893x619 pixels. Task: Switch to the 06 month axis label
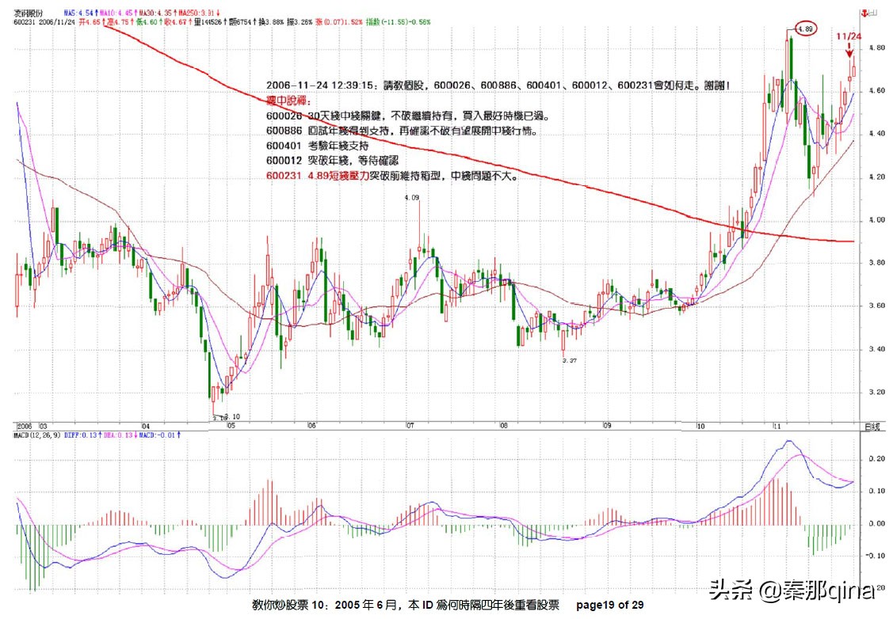[311, 424]
